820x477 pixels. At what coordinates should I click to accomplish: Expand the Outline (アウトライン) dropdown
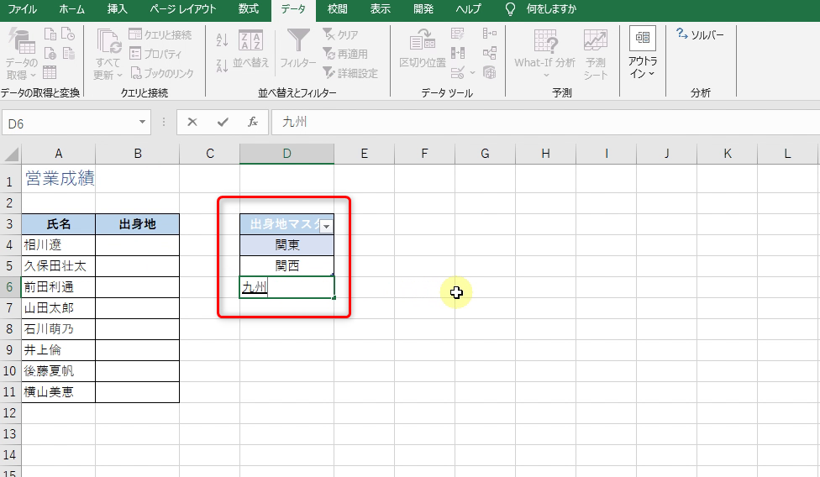[x=643, y=52]
